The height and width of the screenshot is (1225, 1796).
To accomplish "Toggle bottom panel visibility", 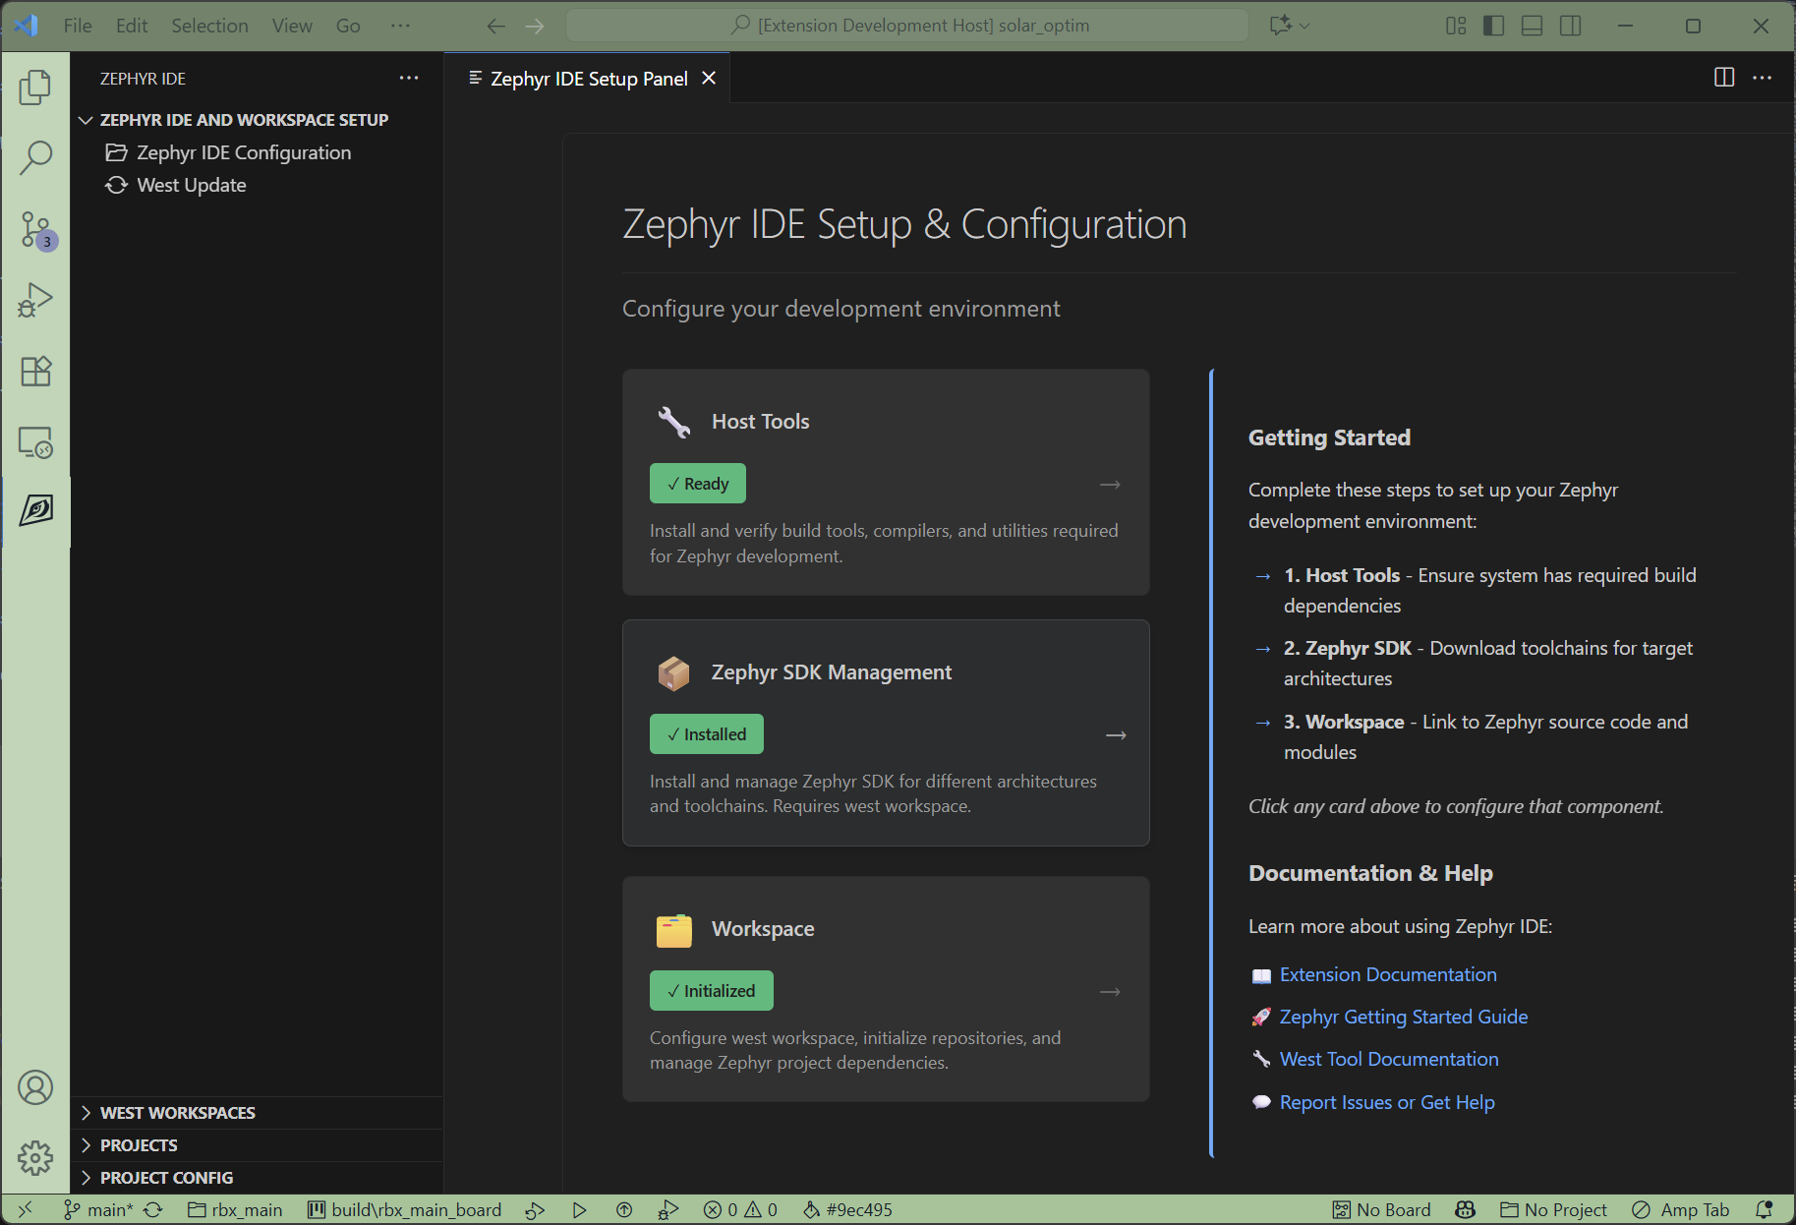I will (x=1532, y=26).
